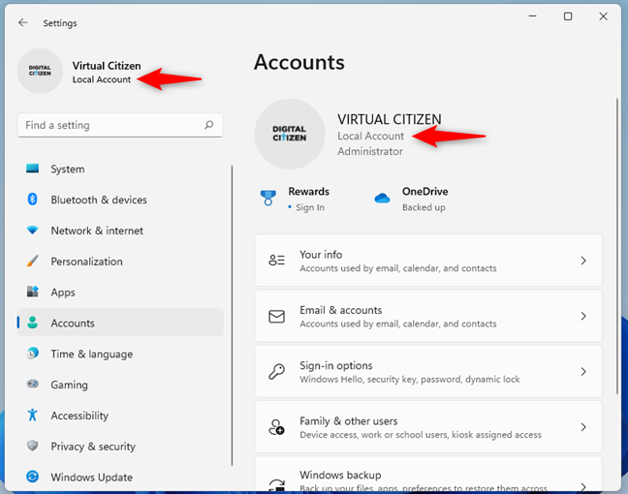Open Windows backup title text
Screen dimensions: 628x494
[340, 475]
